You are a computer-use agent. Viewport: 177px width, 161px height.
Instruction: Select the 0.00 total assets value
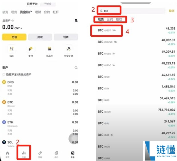pyautogui.click(x=8, y=27)
